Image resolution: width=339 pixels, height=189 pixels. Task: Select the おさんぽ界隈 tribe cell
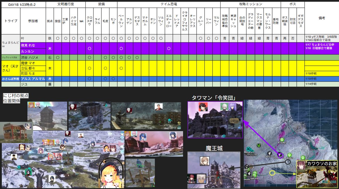tap(11, 79)
